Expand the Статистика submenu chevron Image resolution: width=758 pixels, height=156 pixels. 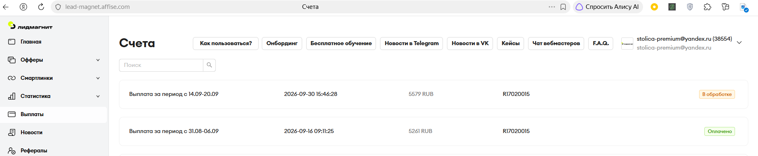(98, 96)
